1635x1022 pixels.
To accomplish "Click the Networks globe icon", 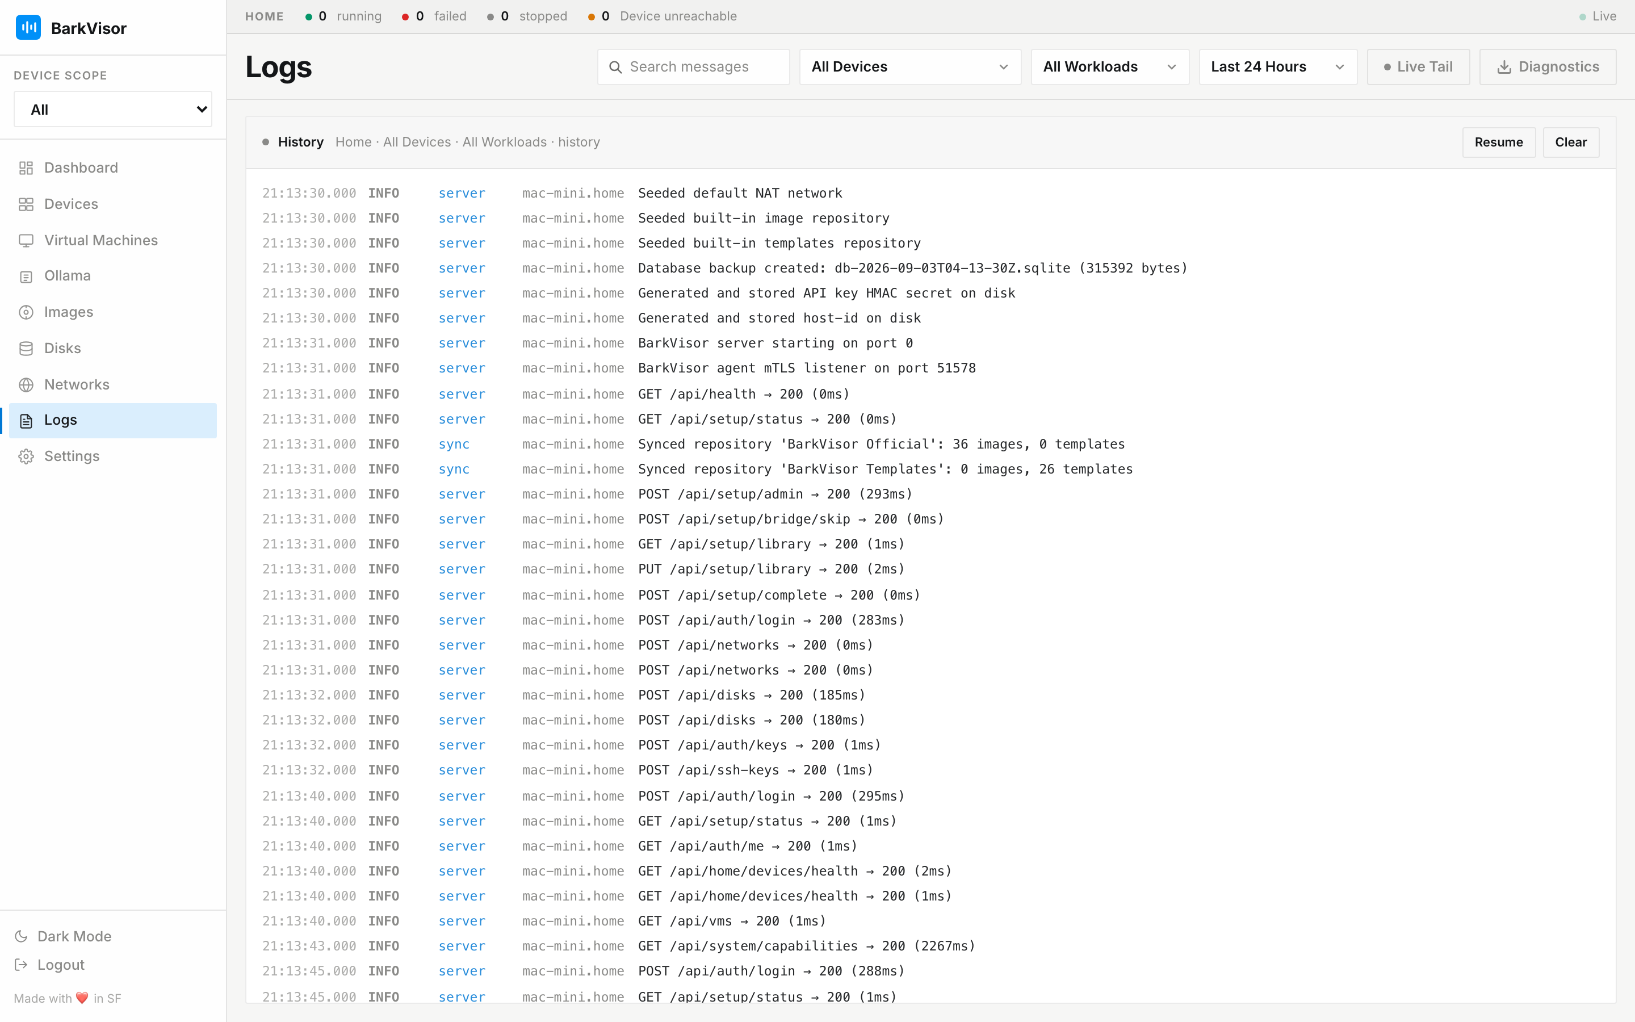I will 26,384.
